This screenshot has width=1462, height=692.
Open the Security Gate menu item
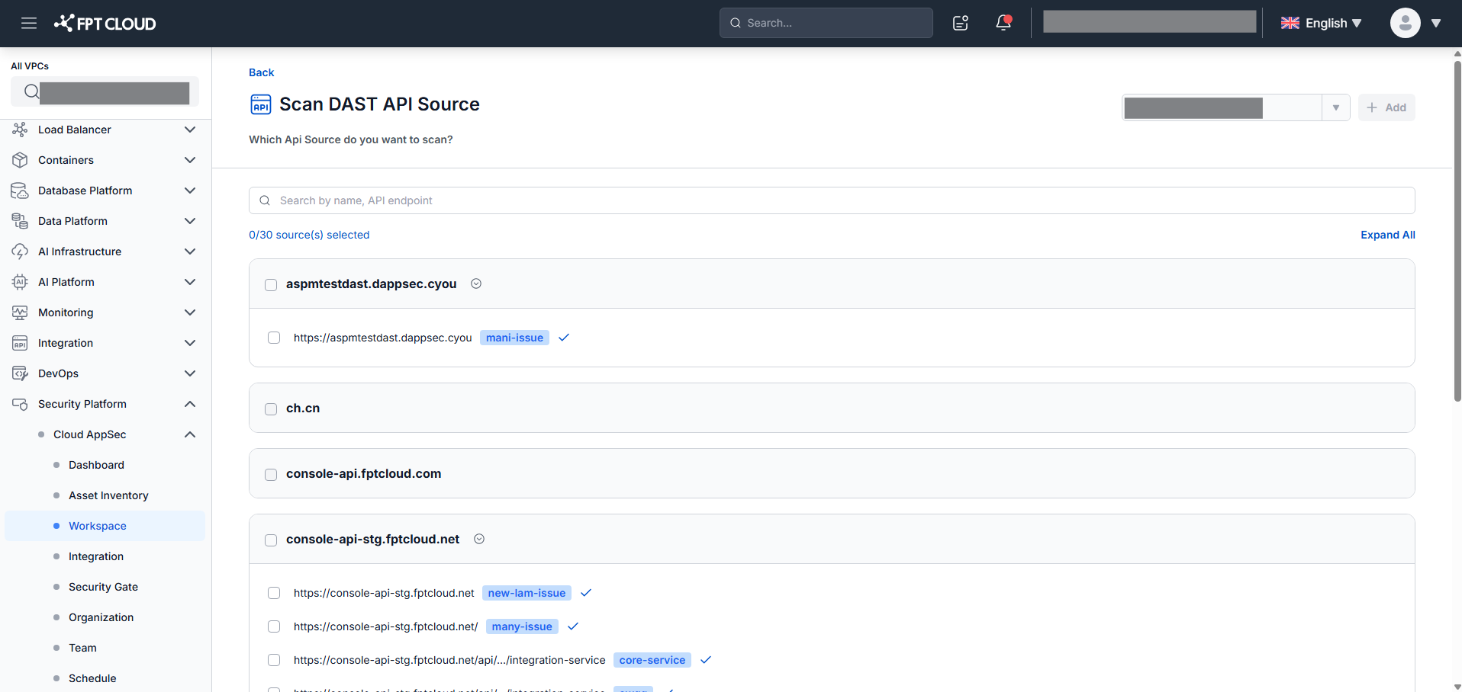click(x=103, y=587)
